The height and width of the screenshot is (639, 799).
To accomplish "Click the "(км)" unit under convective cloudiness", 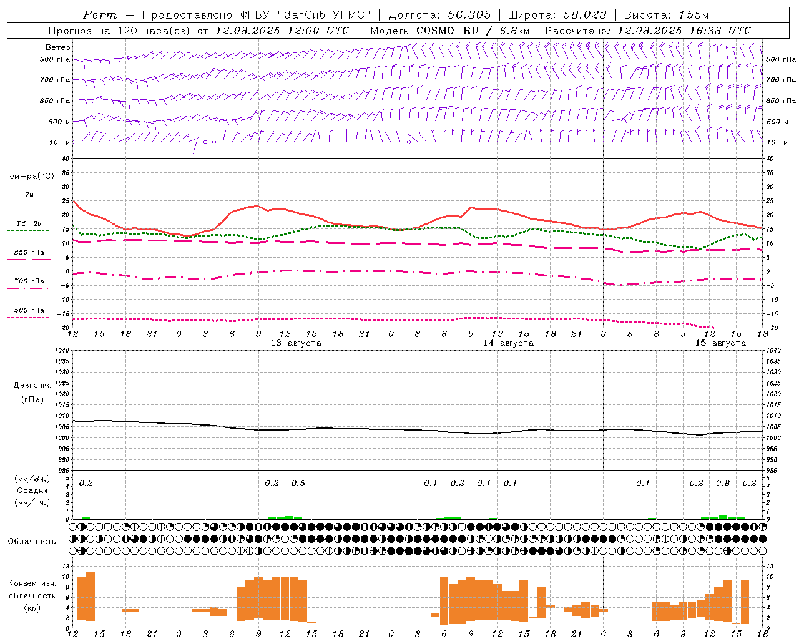I will tap(32, 608).
